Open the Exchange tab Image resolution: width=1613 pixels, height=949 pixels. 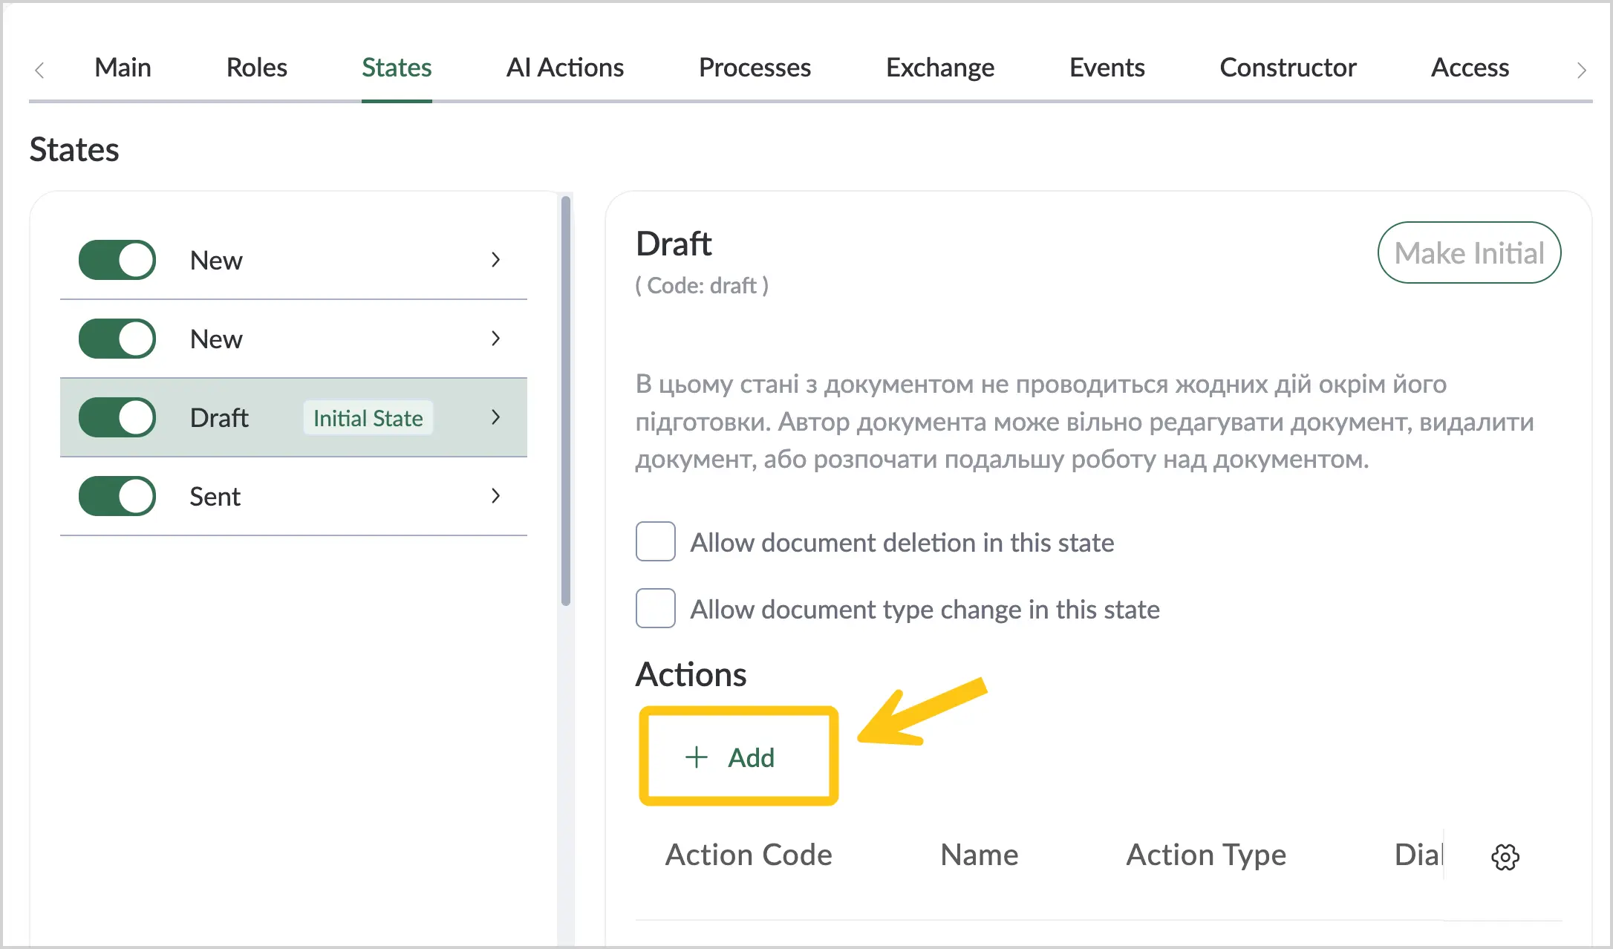pos(939,68)
